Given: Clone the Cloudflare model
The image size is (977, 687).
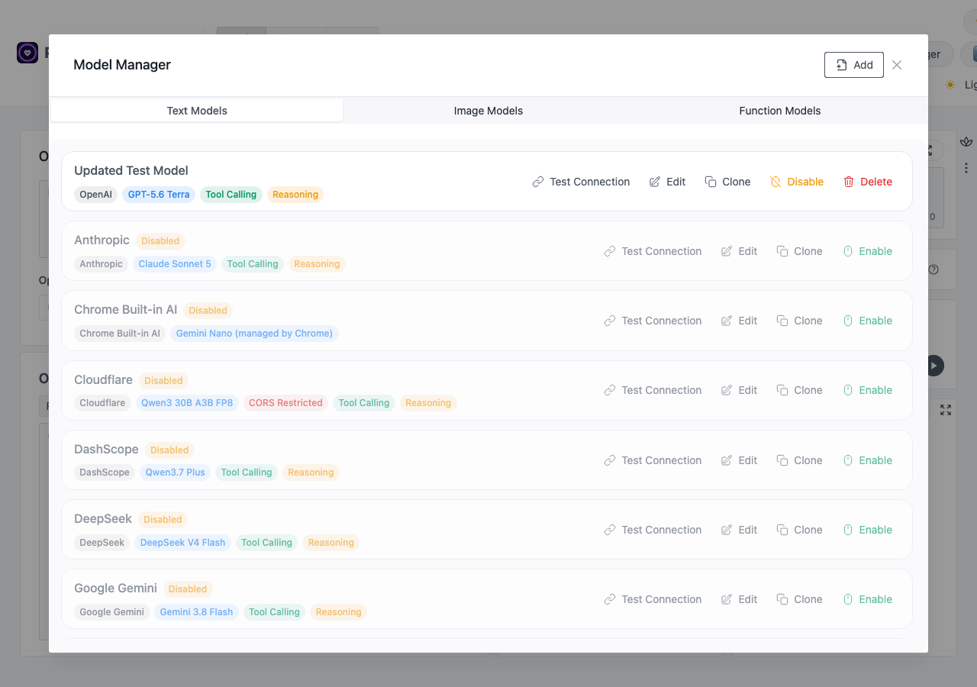Looking at the screenshot, I should tap(800, 390).
